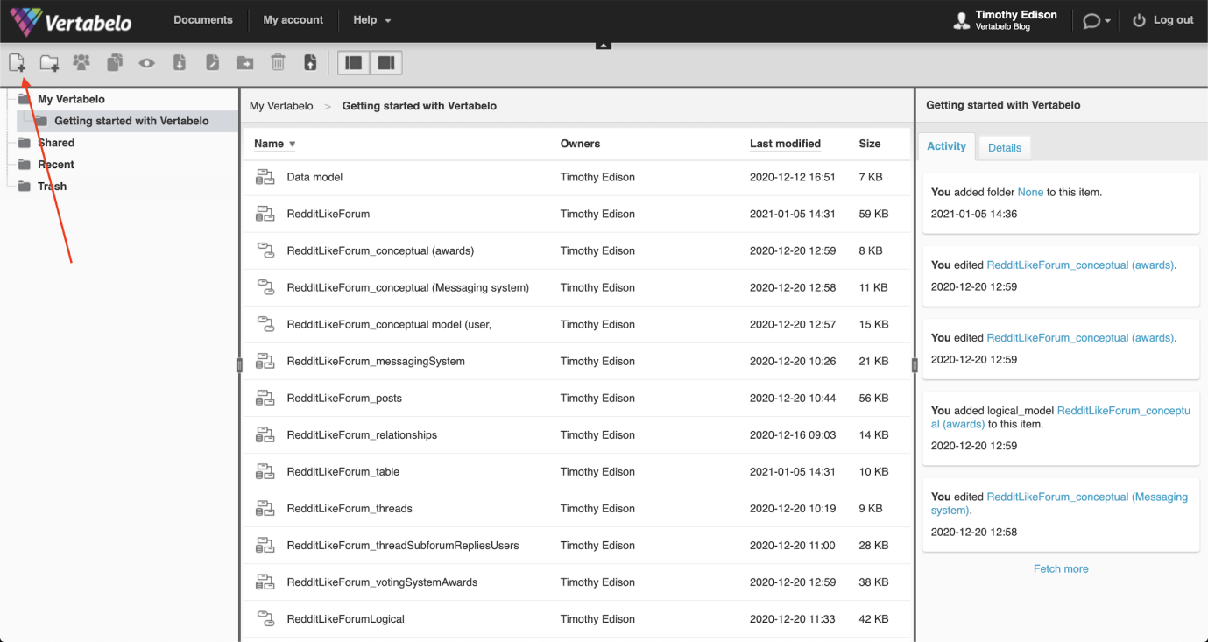The width and height of the screenshot is (1208, 642).
Task: Click RedditLikeForum_conceptual model (user, row icon
Action: point(265,324)
